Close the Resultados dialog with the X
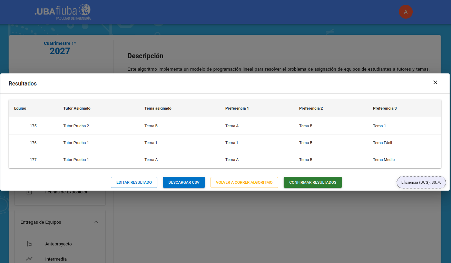451x263 pixels. point(435,82)
